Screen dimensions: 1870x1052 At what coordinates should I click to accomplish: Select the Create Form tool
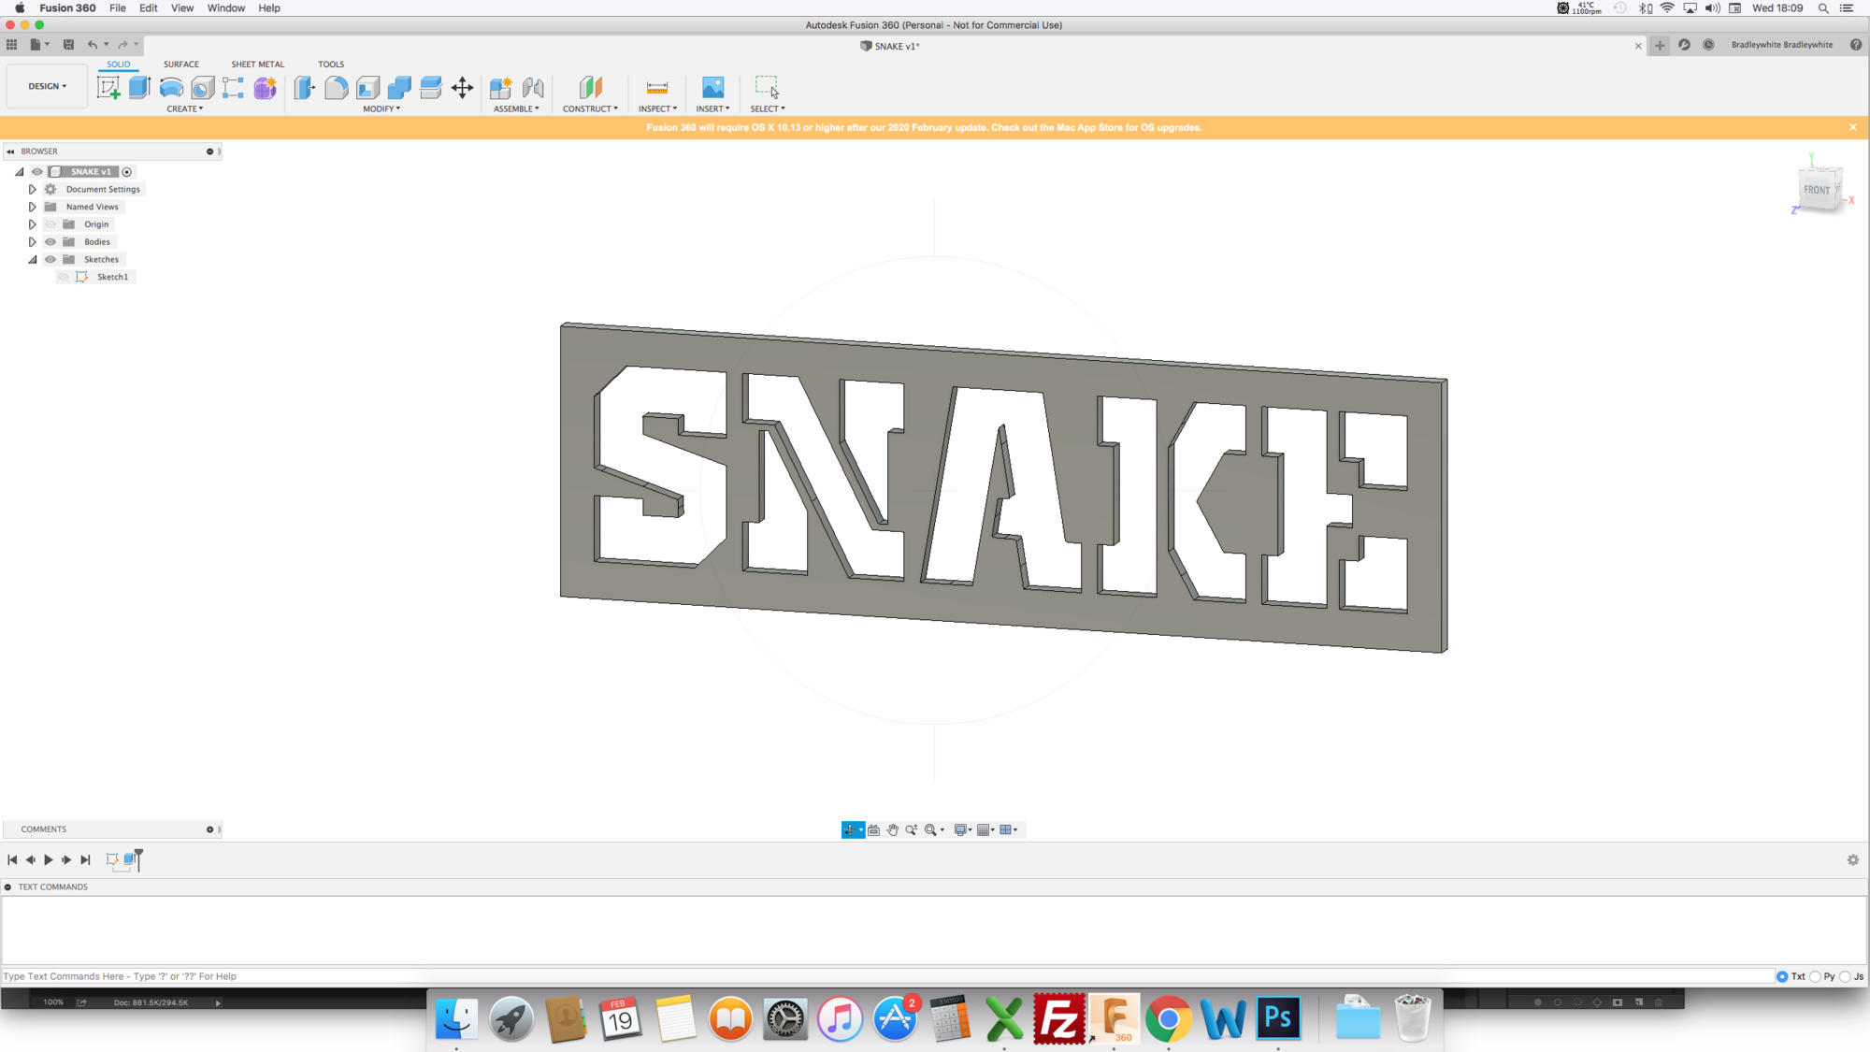pos(266,88)
